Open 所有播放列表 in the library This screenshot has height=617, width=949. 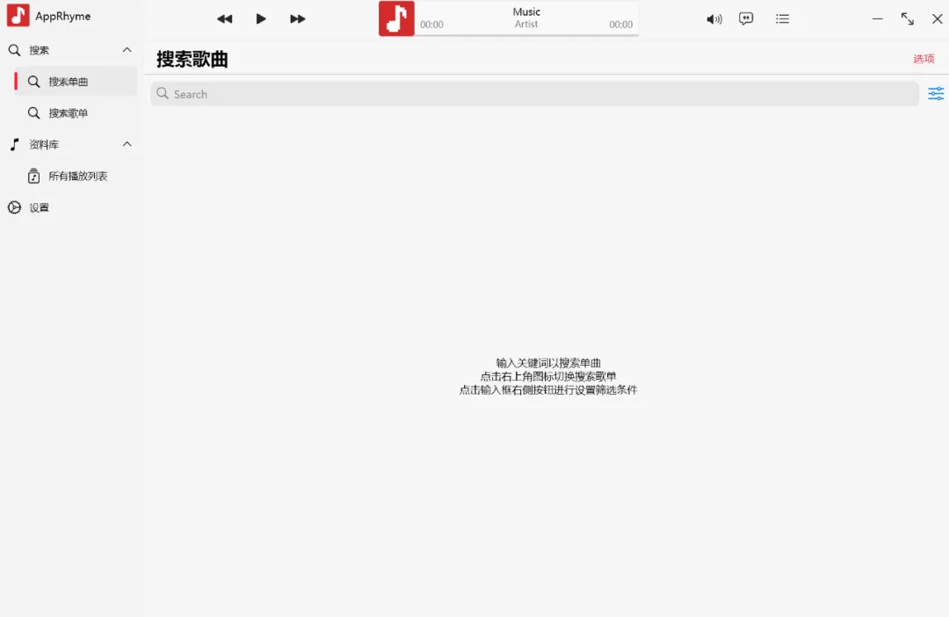[x=77, y=176]
